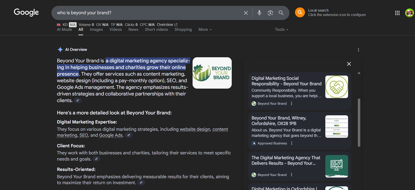Open options for Social Responsibility source card
The height and width of the screenshot is (190, 415).
point(292,103)
